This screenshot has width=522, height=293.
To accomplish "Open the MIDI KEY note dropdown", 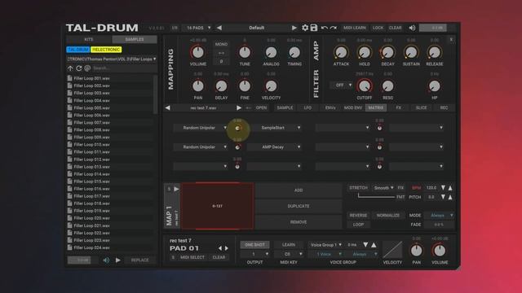I will pos(289,254).
